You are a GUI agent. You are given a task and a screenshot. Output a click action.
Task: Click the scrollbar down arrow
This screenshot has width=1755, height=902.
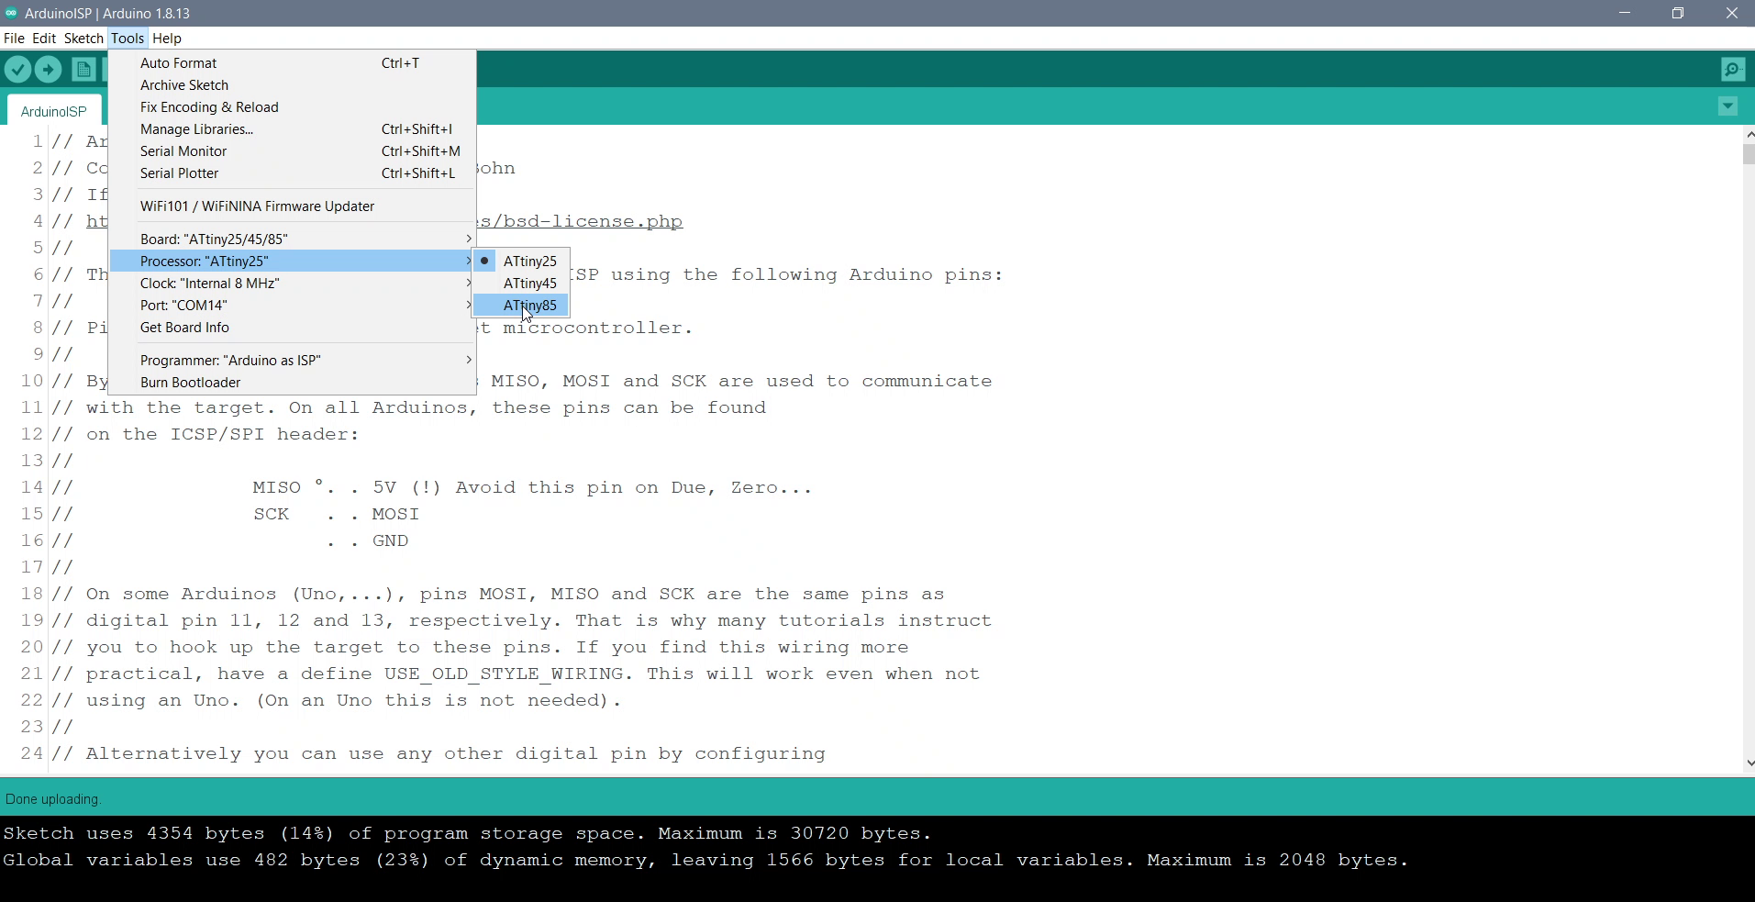1749,763
